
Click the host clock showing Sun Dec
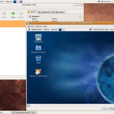[108, 1]
